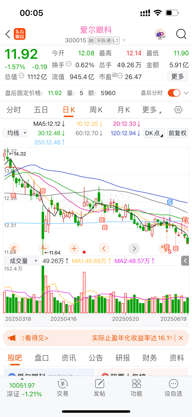Tap the 120:12.94 moving average label
Screen dimensions: 192x417
[x=125, y=133]
